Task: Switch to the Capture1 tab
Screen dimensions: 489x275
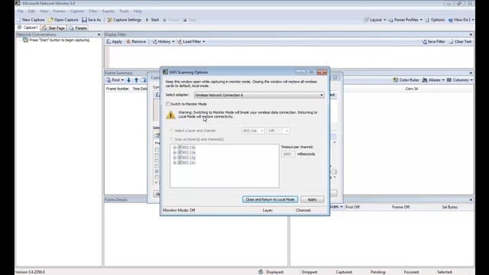Action: 28,27
